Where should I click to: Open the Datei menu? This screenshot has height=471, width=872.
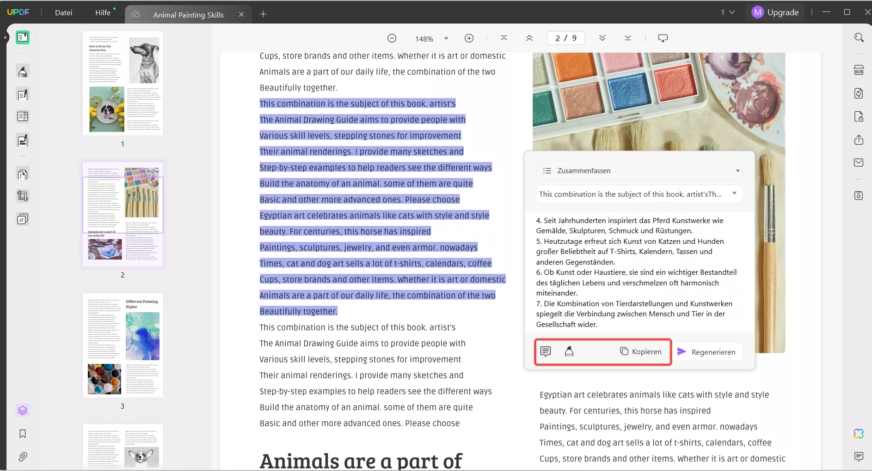[x=63, y=12]
